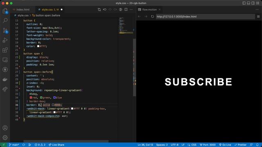Open the Run and Debug view

tap(5, 40)
